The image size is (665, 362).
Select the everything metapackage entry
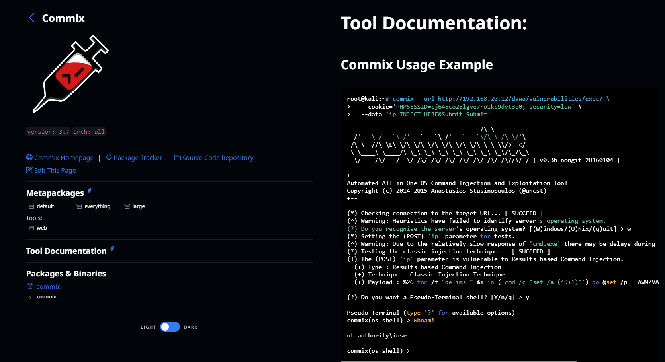pos(97,206)
